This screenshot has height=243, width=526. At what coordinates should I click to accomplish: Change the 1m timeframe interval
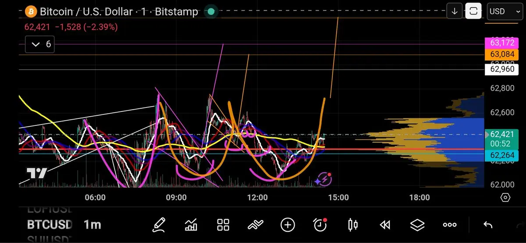92,225
